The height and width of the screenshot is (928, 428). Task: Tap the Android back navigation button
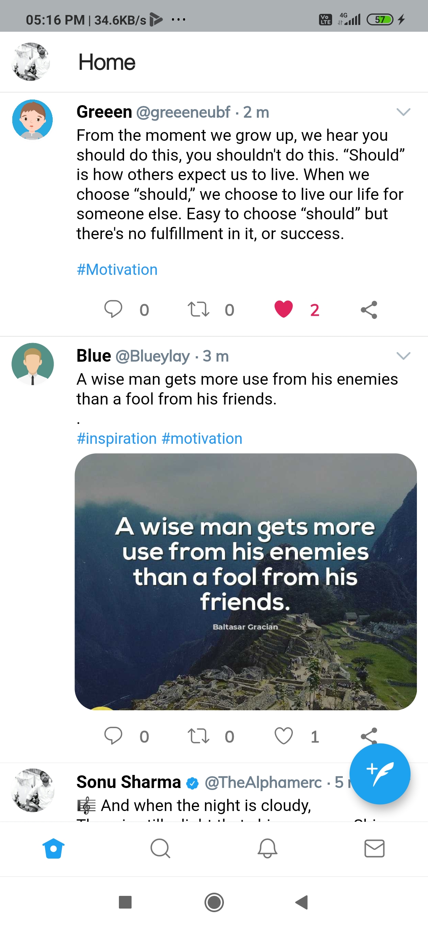[x=302, y=902]
